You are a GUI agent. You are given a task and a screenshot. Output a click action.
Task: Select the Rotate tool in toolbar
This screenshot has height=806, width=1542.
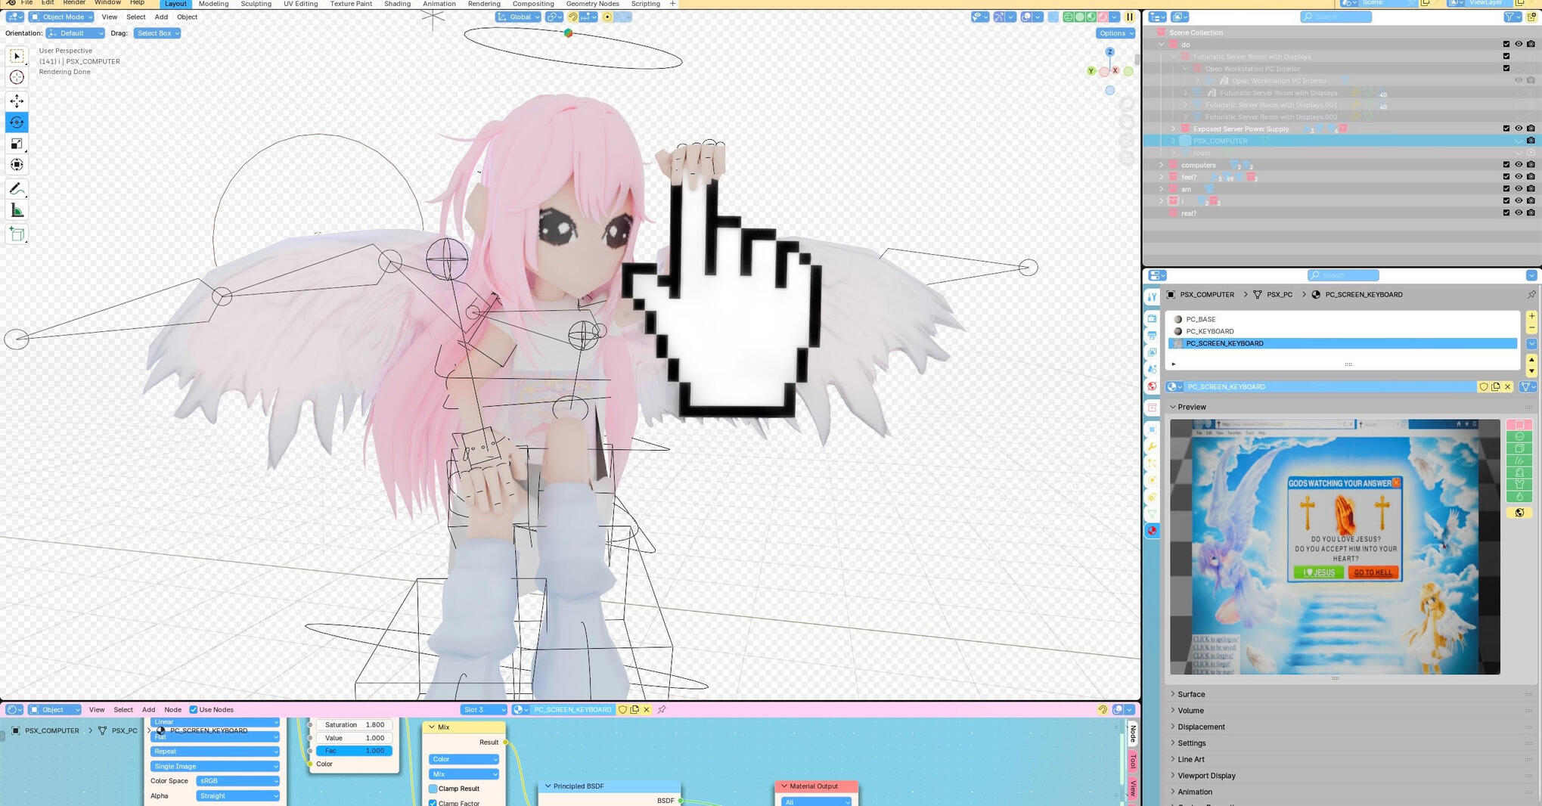[x=17, y=122]
